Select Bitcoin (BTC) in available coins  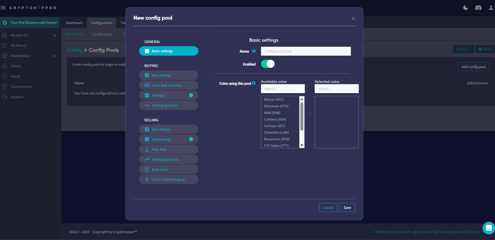280,99
